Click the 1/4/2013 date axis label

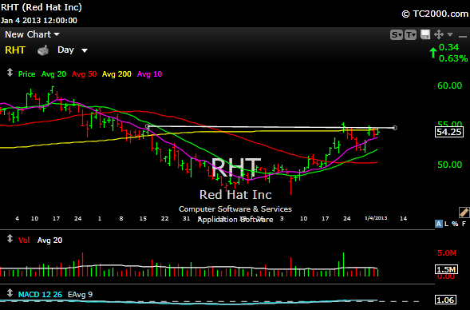(376, 218)
